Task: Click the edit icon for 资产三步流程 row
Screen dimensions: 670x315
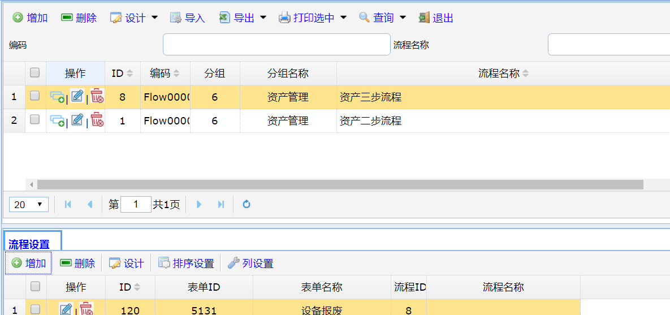Action: [77, 96]
